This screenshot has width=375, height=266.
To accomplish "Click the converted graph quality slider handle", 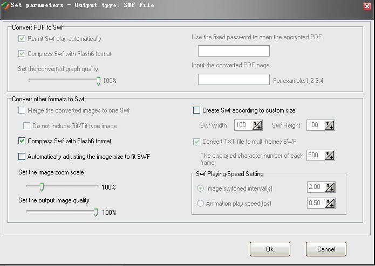I will [x=98, y=81].
